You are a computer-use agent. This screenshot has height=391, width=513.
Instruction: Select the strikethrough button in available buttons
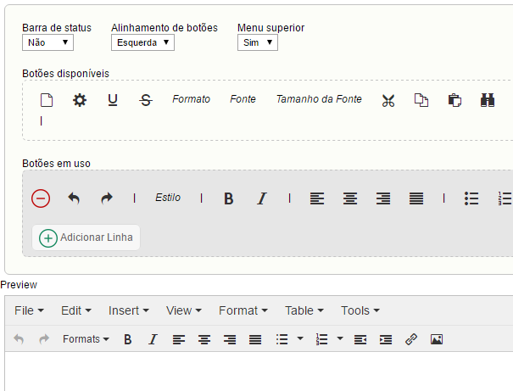click(146, 100)
